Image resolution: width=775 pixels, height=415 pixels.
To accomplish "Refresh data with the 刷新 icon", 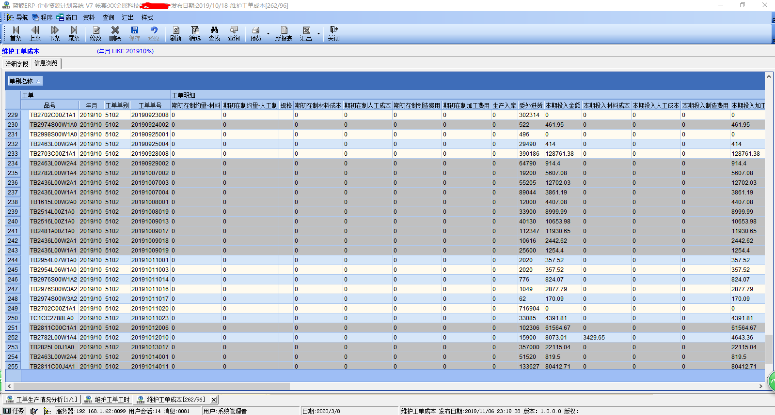I will point(176,34).
